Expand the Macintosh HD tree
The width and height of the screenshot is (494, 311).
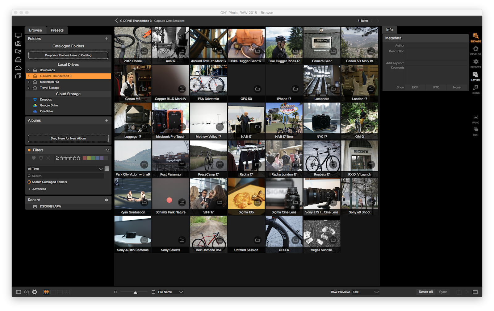[29, 82]
